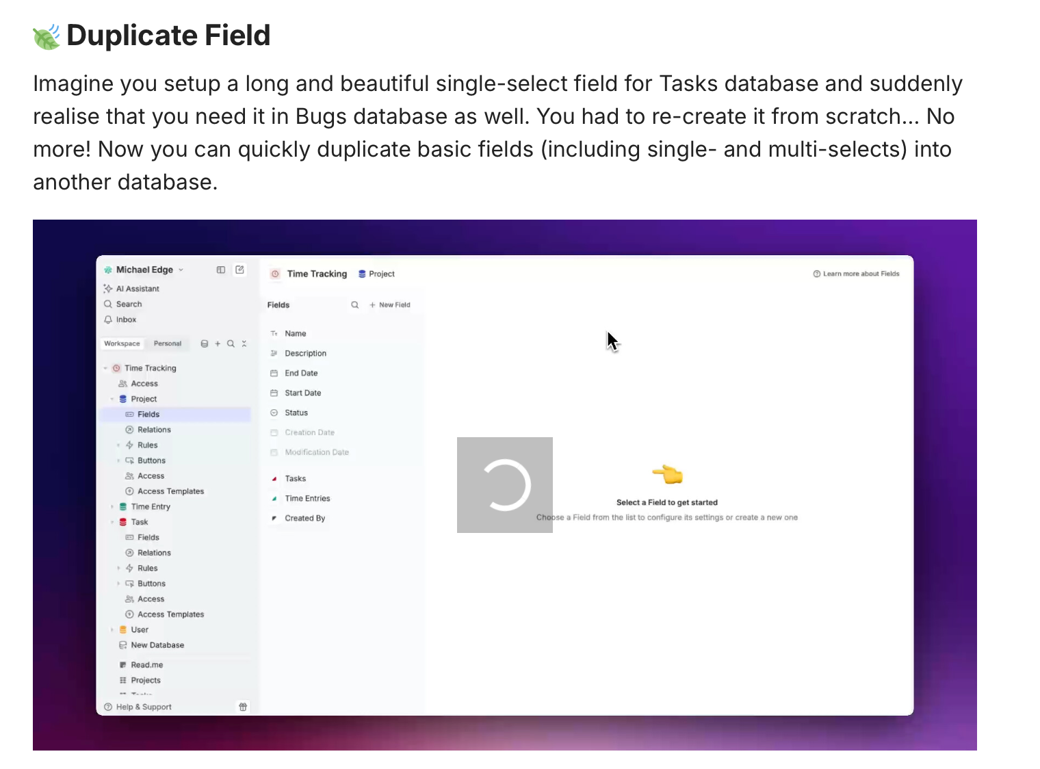Click the database icon beside Personal tab
The height and width of the screenshot is (769, 1040).
coord(204,343)
